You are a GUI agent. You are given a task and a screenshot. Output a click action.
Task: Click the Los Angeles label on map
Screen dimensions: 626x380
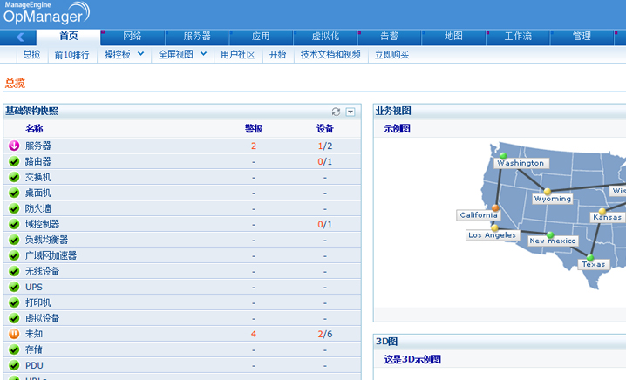click(492, 235)
